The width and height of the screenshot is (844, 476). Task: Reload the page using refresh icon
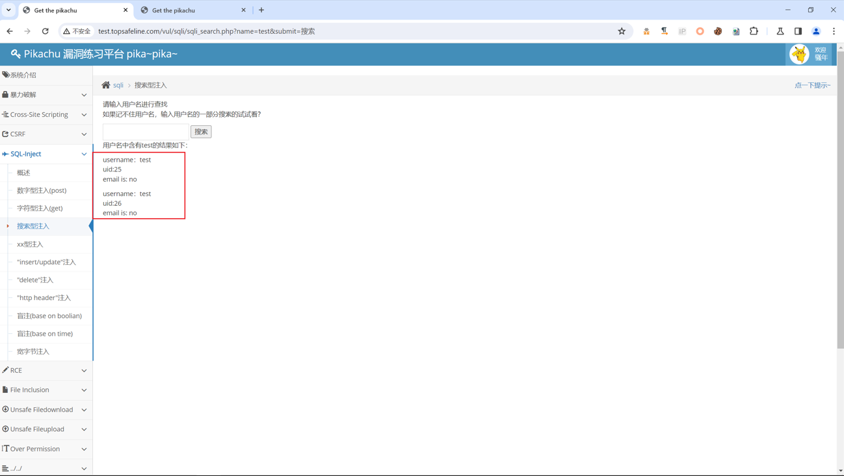pos(46,31)
